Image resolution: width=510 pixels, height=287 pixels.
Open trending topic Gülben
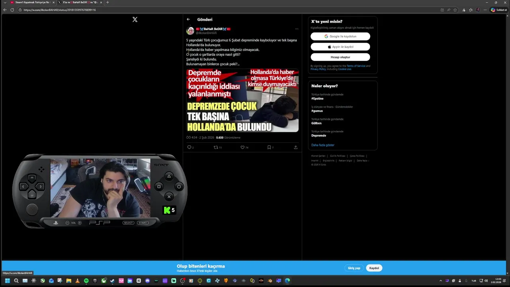coord(316,123)
